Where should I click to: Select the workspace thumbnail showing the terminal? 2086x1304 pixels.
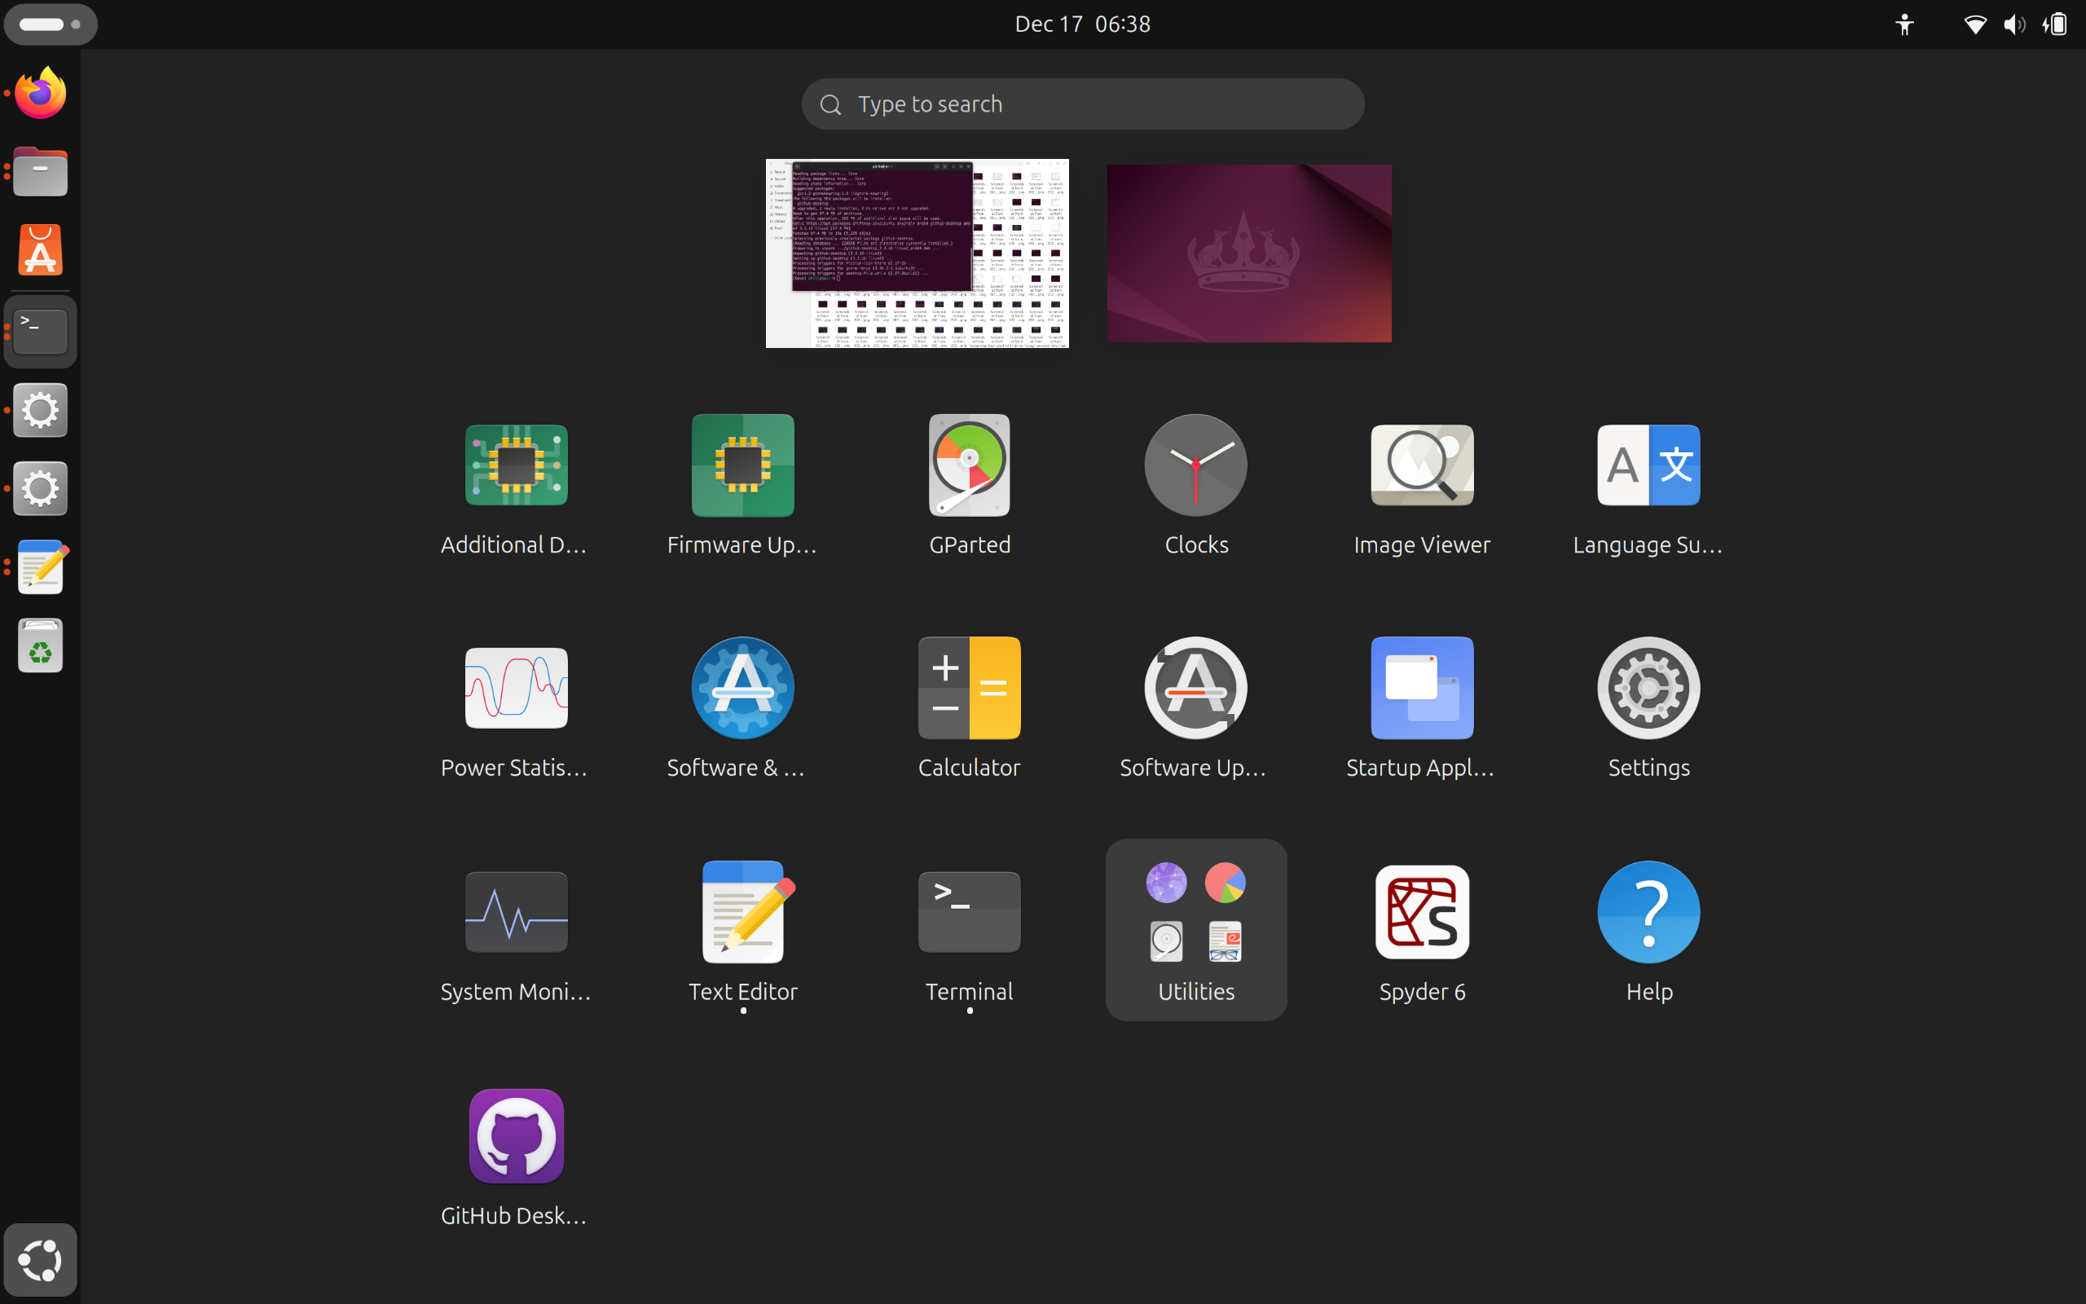coord(916,253)
